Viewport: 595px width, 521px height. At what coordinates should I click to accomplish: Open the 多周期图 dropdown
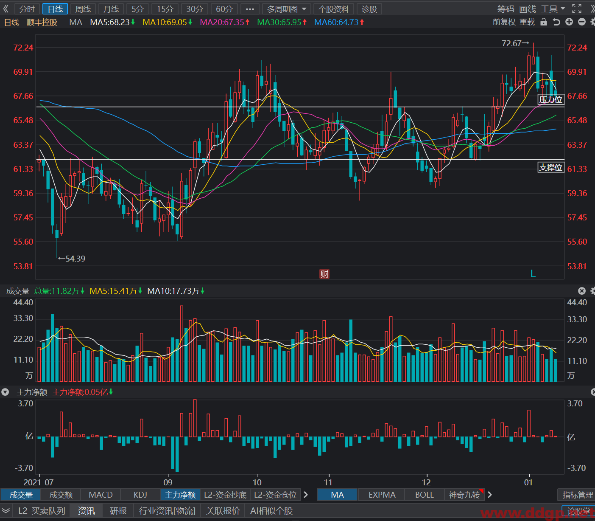click(286, 9)
